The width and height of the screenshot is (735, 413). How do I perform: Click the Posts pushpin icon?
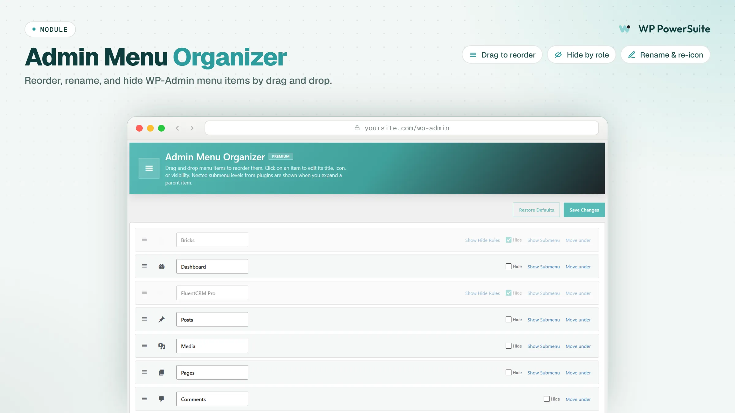[161, 319]
